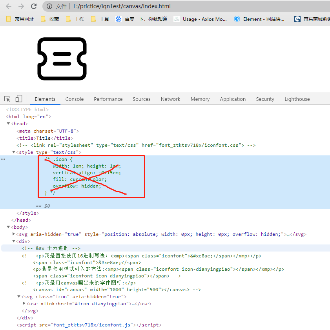Follow the font_ztktsv718x/iconfont.js script link
The width and height of the screenshot is (330, 330).
[92, 325]
